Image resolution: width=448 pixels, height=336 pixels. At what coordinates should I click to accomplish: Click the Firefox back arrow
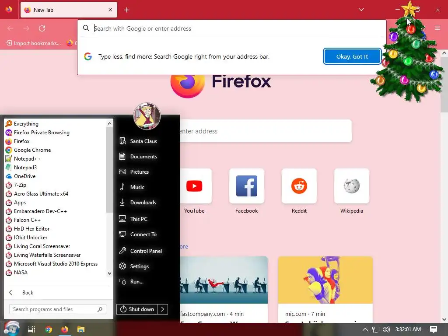[x=10, y=28]
